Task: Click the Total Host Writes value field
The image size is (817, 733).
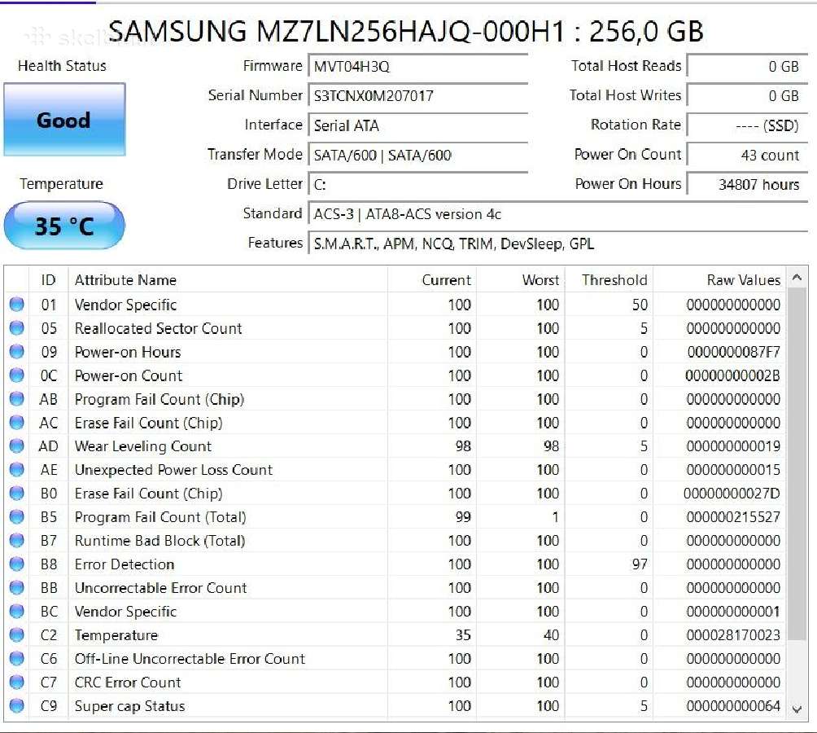Action: [747, 96]
